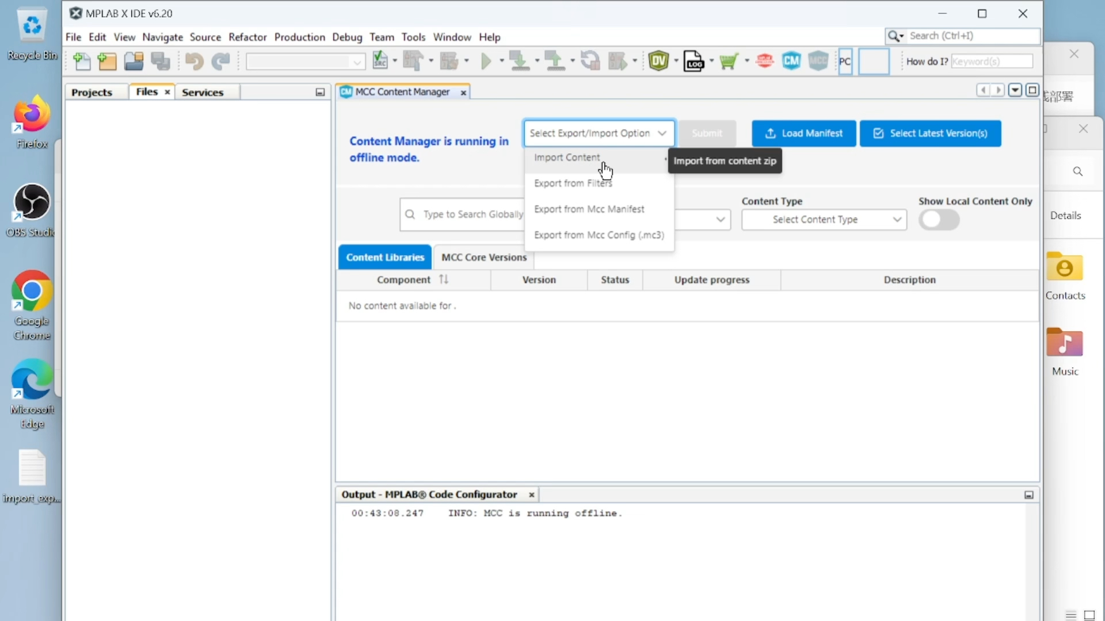Click the Redo arrow icon
This screenshot has height=621, width=1105.
(221, 61)
